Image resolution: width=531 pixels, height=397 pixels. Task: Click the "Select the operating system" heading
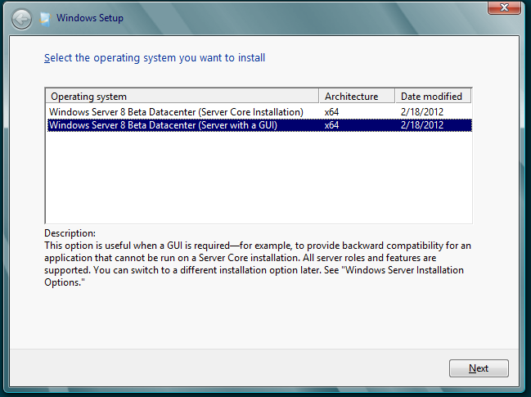155,58
